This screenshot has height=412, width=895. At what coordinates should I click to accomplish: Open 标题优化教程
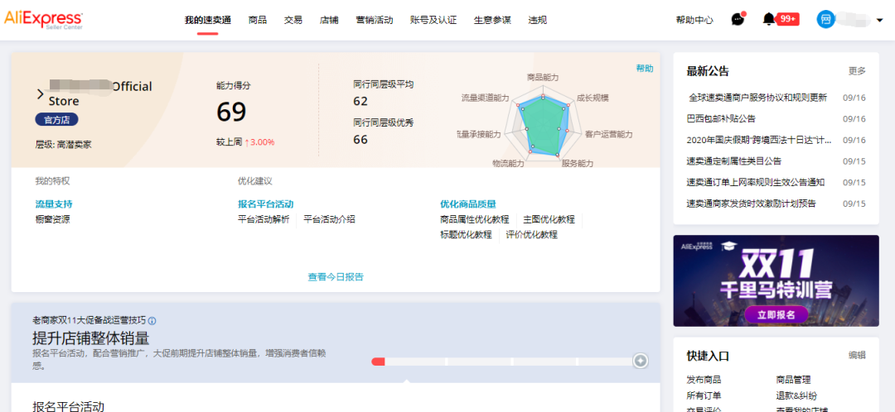(466, 234)
